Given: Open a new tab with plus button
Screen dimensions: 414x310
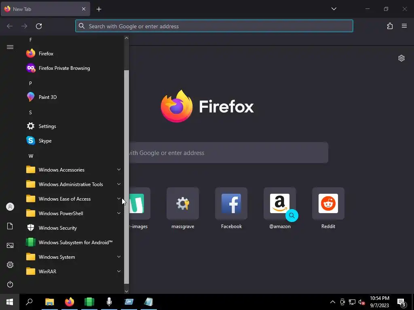Looking at the screenshot, I should pos(99,9).
